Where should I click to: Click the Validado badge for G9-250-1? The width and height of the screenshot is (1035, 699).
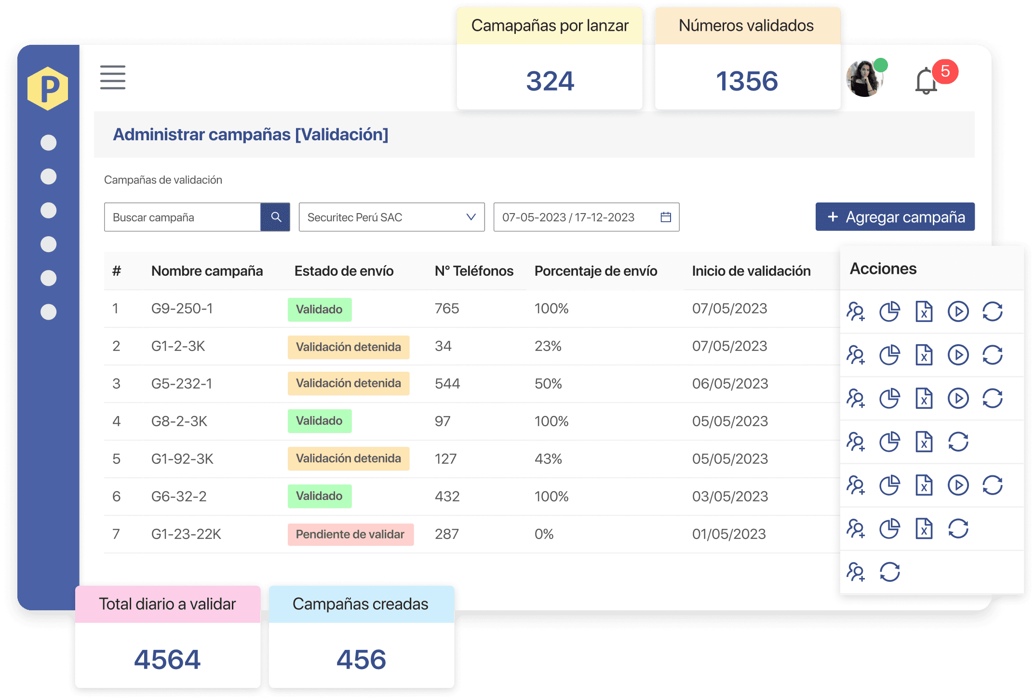click(319, 309)
